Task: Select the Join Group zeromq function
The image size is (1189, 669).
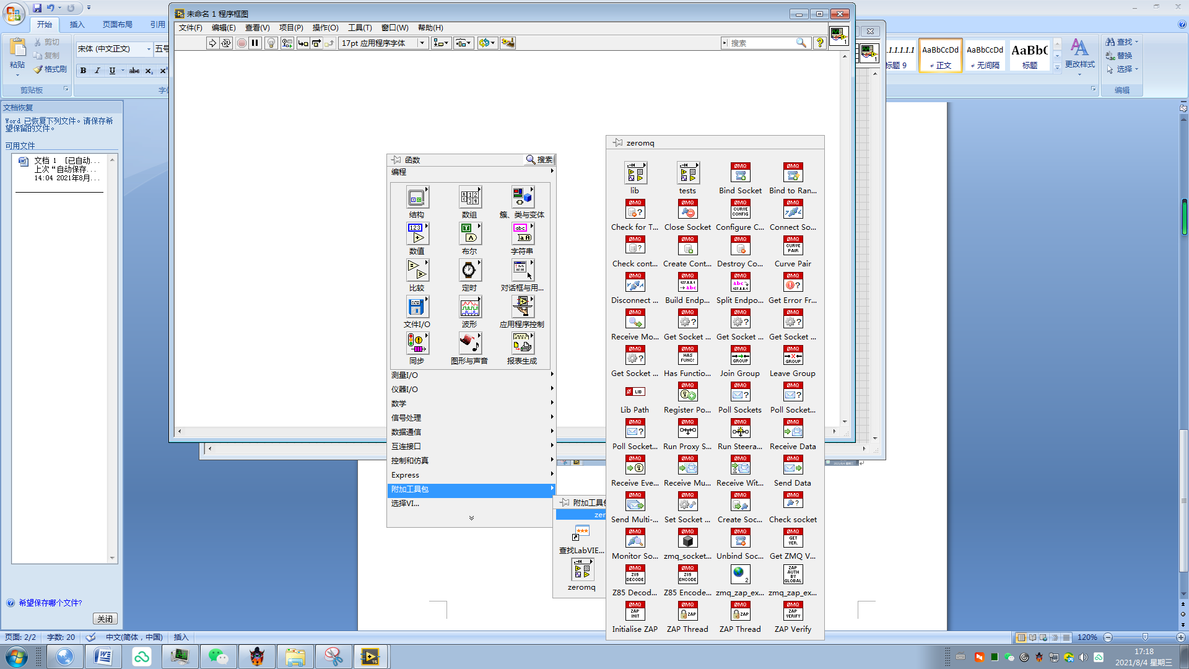Action: coord(740,355)
